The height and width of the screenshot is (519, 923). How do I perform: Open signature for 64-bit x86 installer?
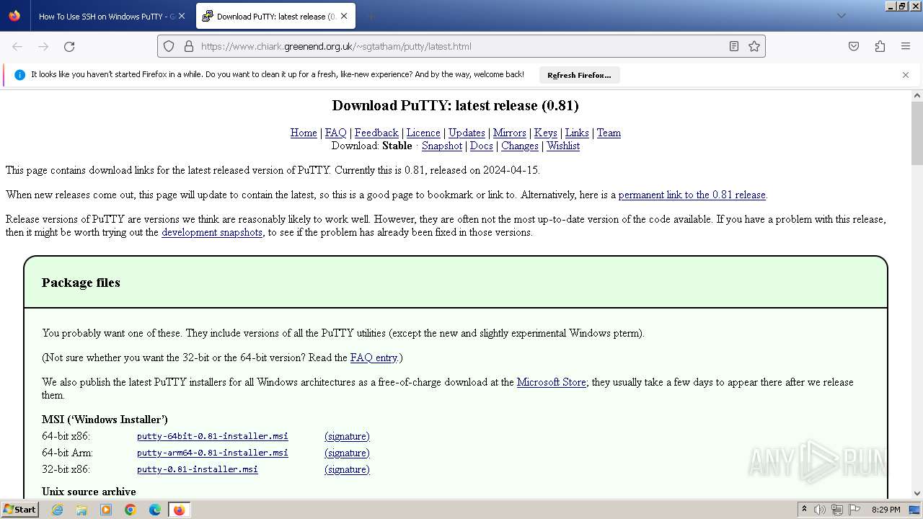[x=347, y=436]
